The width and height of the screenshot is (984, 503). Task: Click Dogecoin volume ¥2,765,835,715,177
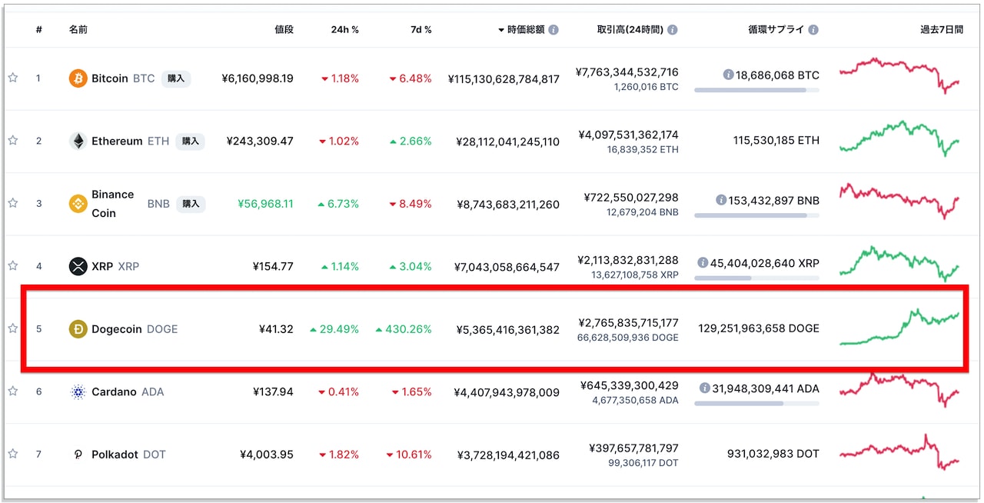point(628,323)
